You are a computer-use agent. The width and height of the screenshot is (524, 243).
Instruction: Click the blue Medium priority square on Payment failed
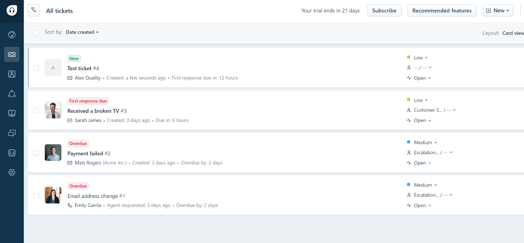coord(408,142)
